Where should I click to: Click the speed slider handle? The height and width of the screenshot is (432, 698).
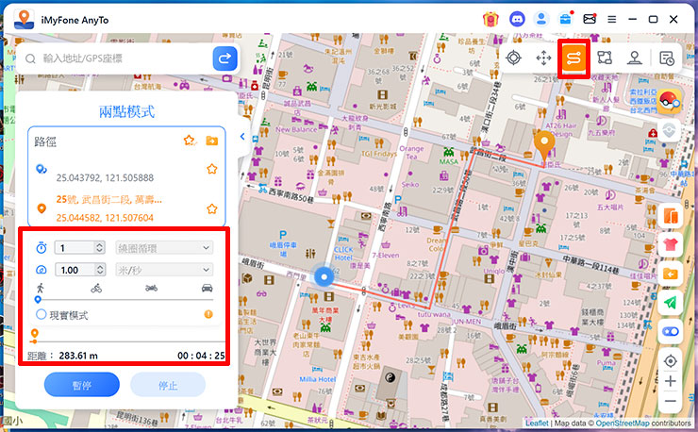point(38,300)
